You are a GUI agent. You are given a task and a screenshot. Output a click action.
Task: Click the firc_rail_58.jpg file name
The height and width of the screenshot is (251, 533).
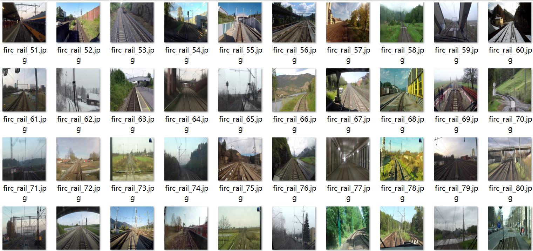[402, 55]
